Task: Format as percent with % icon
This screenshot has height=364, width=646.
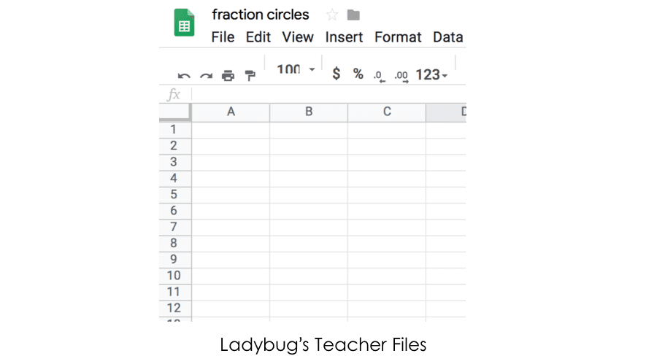Action: pyautogui.click(x=358, y=74)
